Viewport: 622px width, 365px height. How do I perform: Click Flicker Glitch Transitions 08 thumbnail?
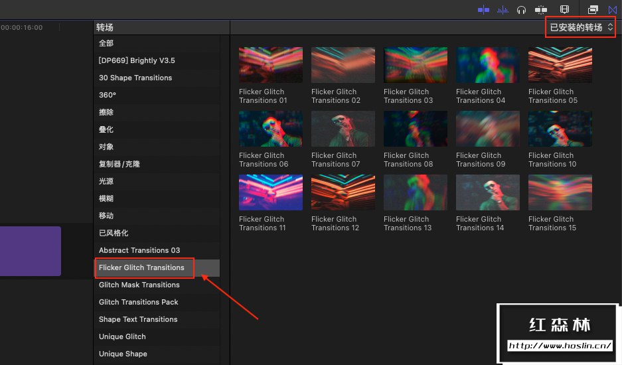coord(416,129)
